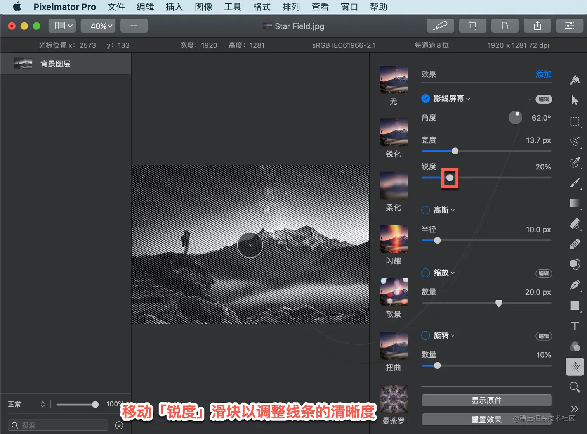Open the layer filter icon beside search

coord(119,425)
